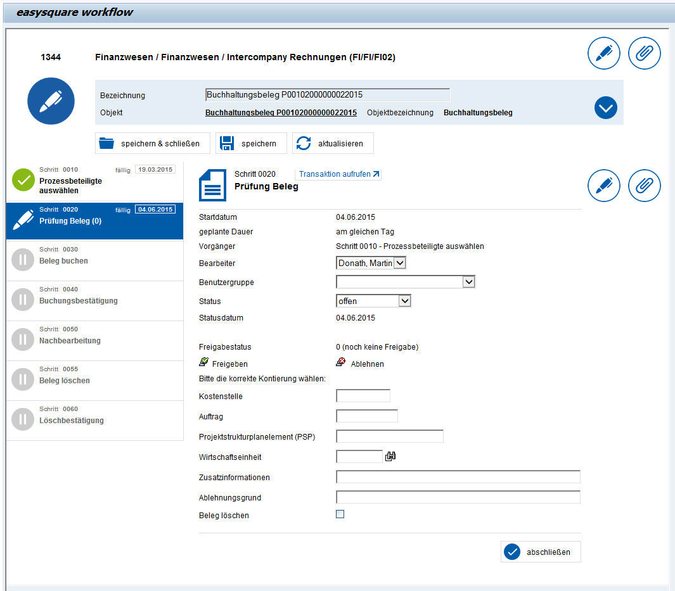The height and width of the screenshot is (591, 675).
Task: Open the Transaktion aufrufen link
Action: pyautogui.click(x=338, y=174)
